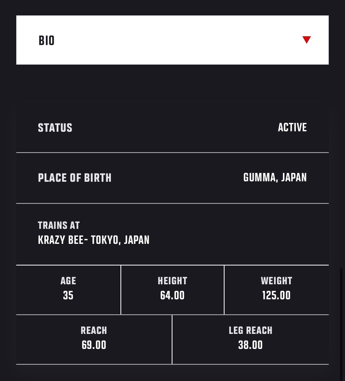Select KRAZY BEE- TOKYO, JAPAN text

tap(93, 240)
